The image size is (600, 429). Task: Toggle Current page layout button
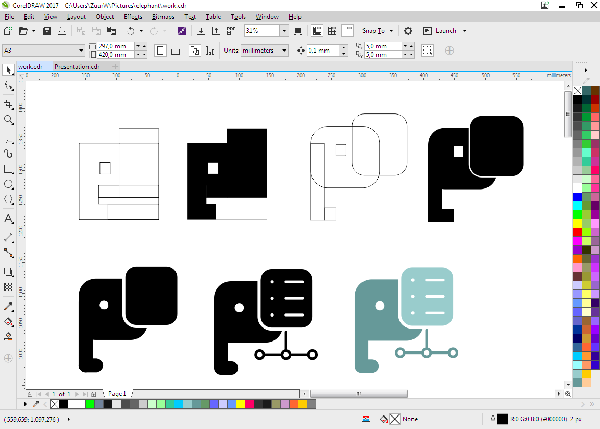click(210, 51)
